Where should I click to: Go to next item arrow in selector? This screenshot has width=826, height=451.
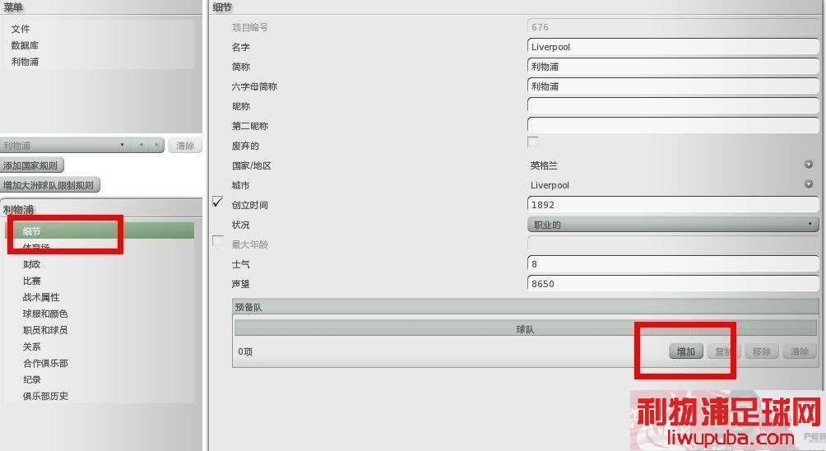pos(156,146)
